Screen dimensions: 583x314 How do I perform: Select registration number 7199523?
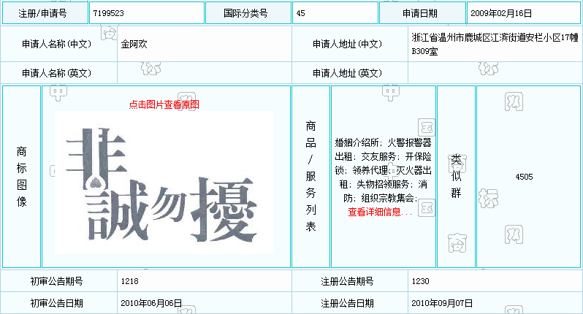coord(108,13)
